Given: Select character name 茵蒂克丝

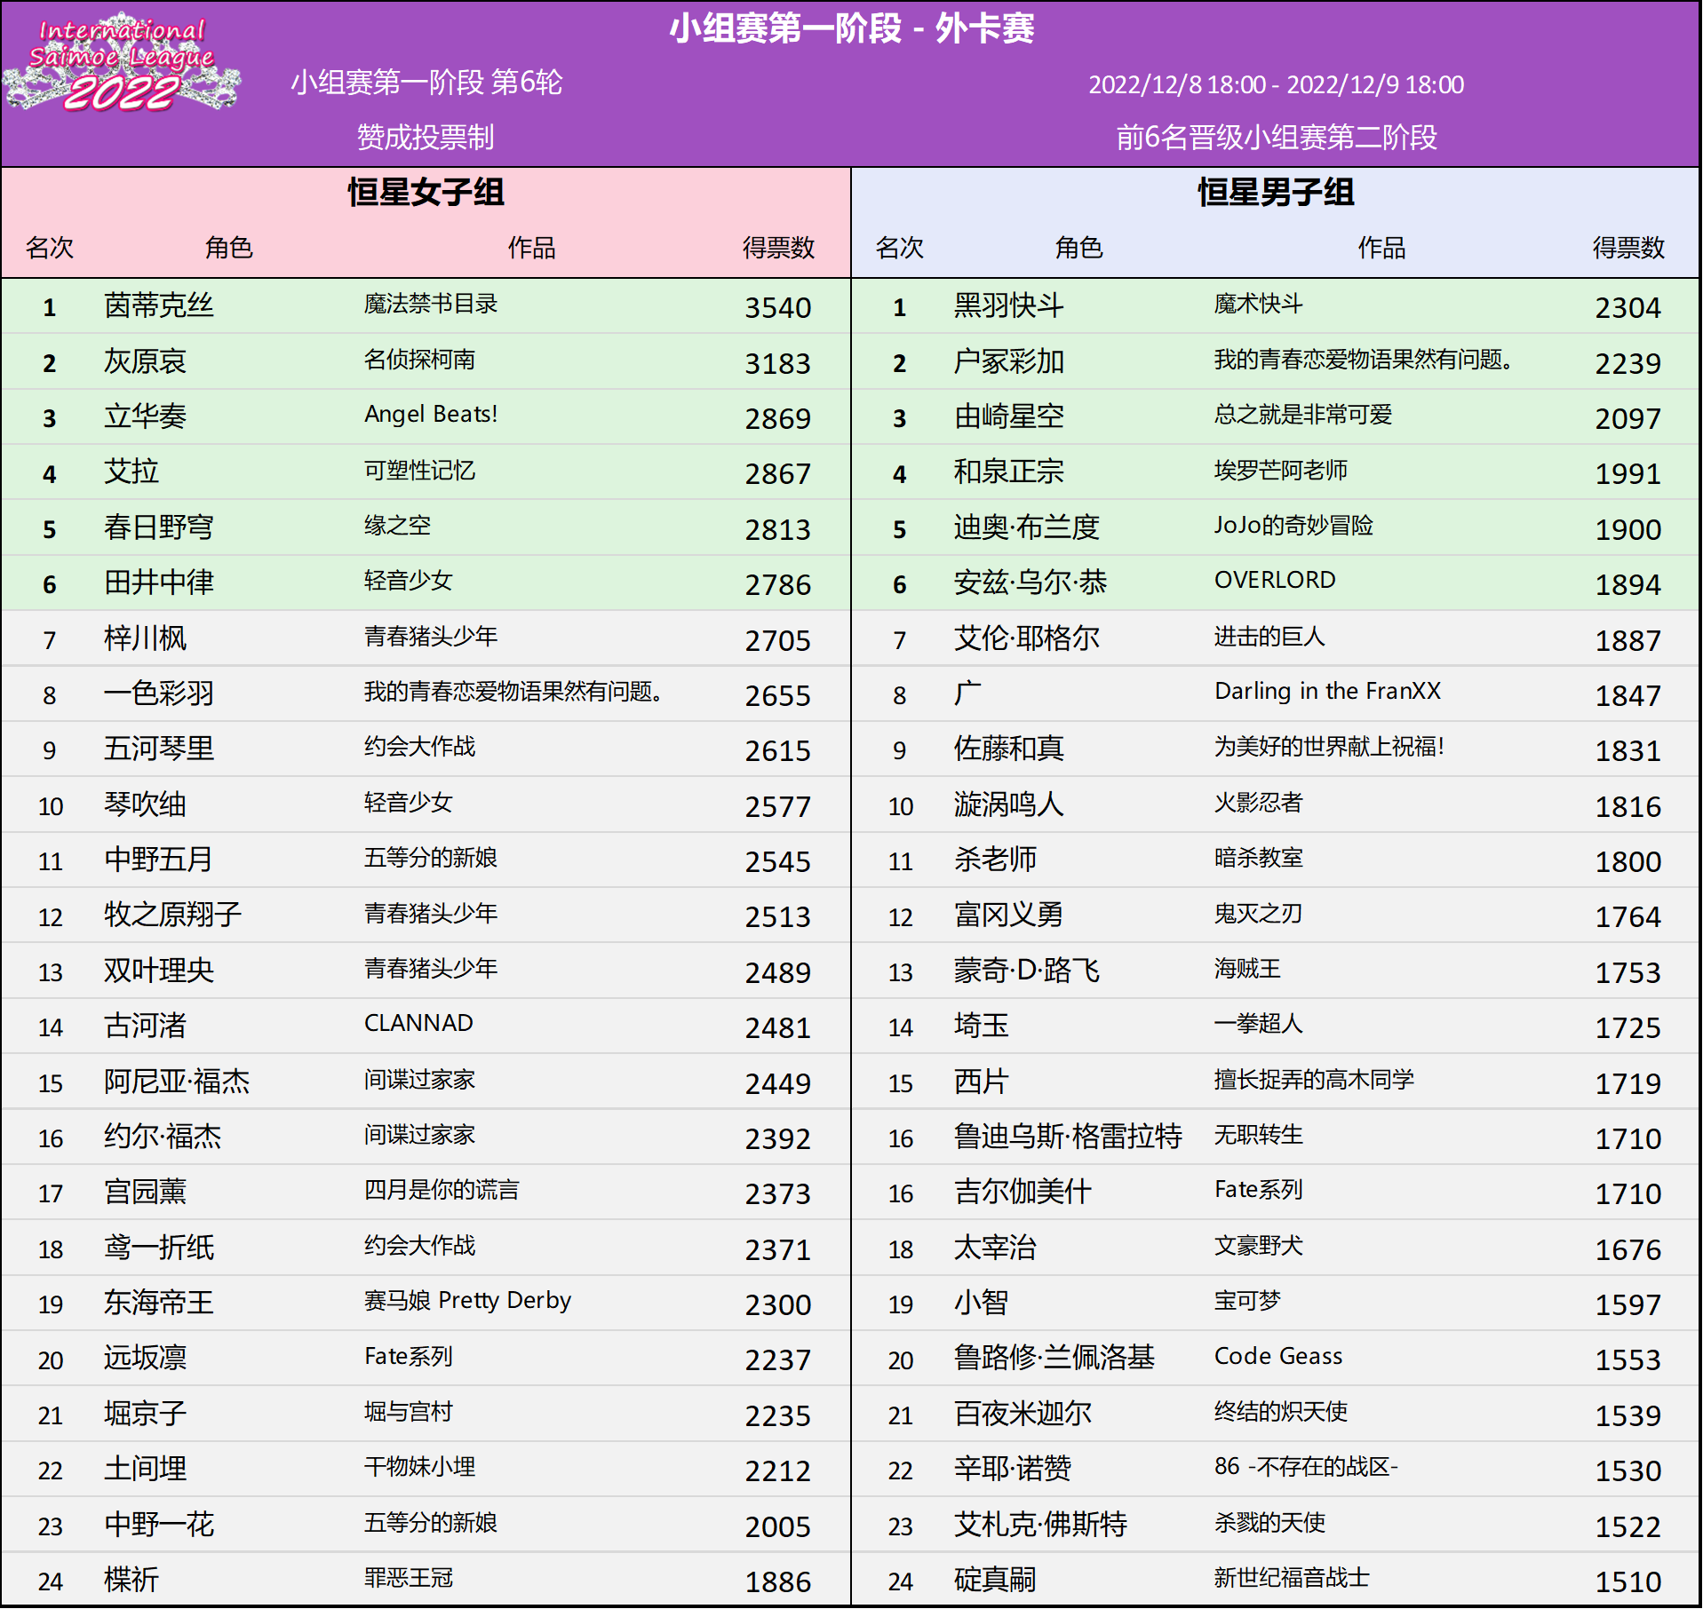Looking at the screenshot, I should click(159, 306).
